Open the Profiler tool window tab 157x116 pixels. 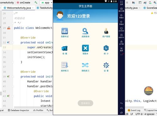(x=38, y=110)
